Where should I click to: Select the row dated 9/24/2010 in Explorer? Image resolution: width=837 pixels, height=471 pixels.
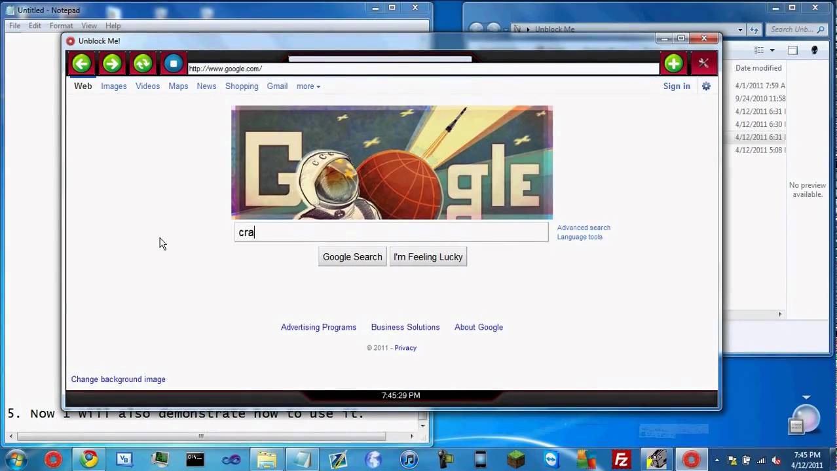click(760, 99)
